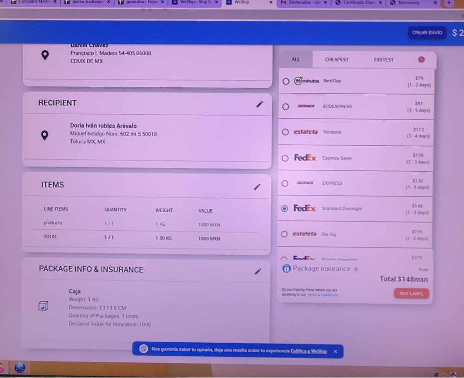Select Estafeta Dia Sig radio button

(x=285, y=235)
